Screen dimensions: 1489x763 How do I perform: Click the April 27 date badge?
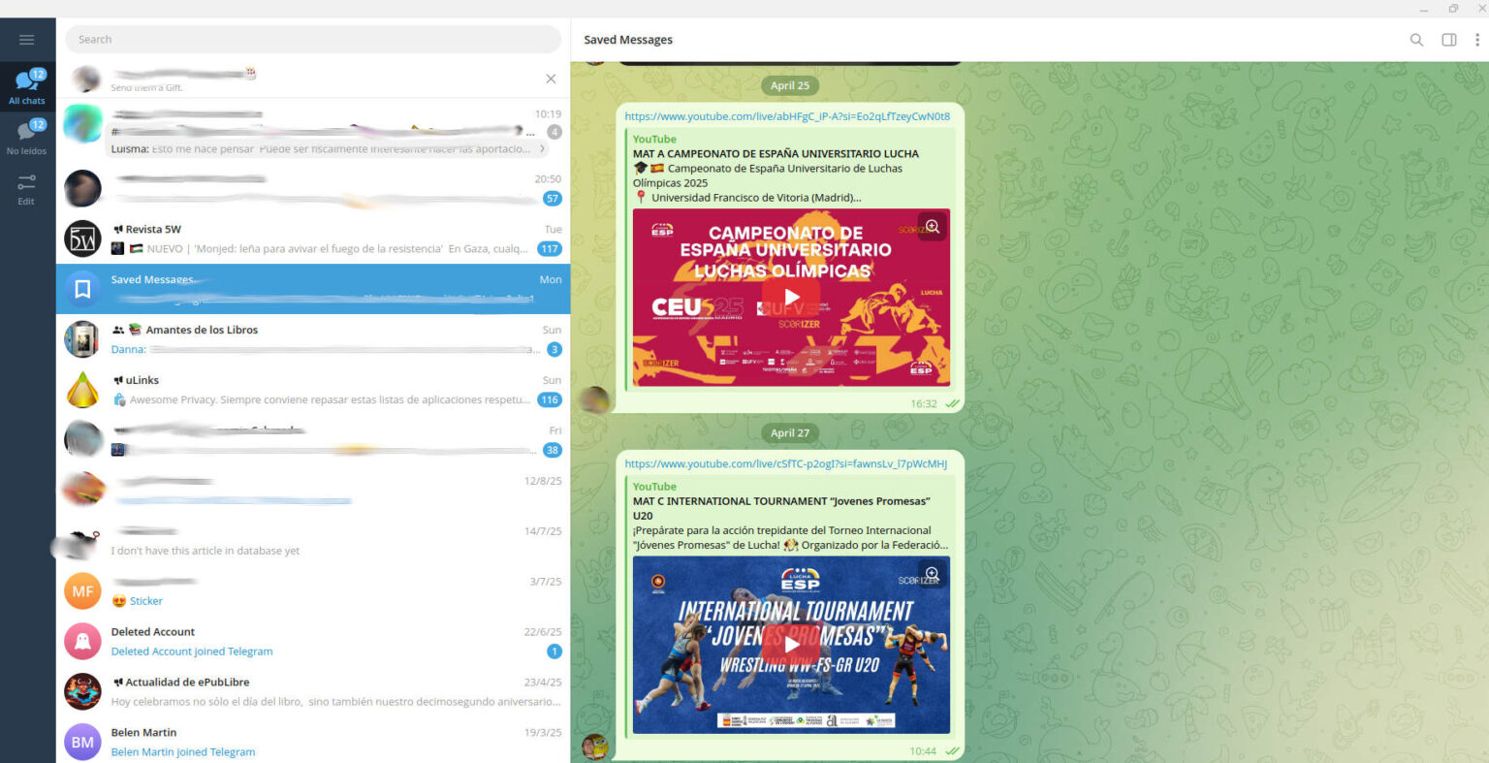click(790, 432)
